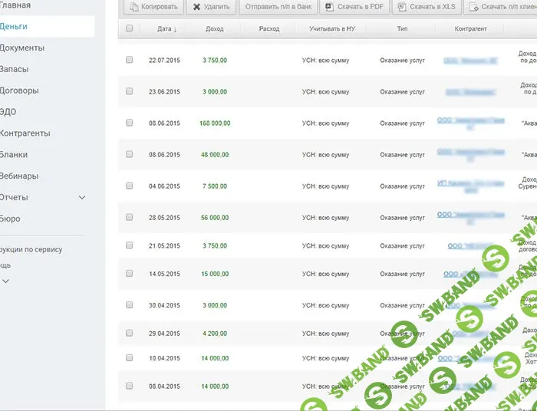
Task: Expand the Отчеты menu chevron
Action: click(x=82, y=198)
